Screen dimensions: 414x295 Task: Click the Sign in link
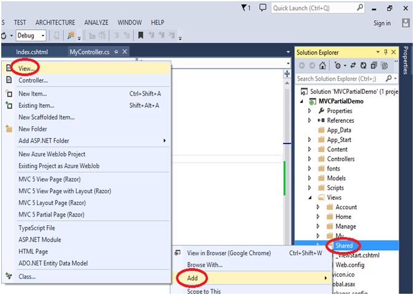[x=382, y=23]
